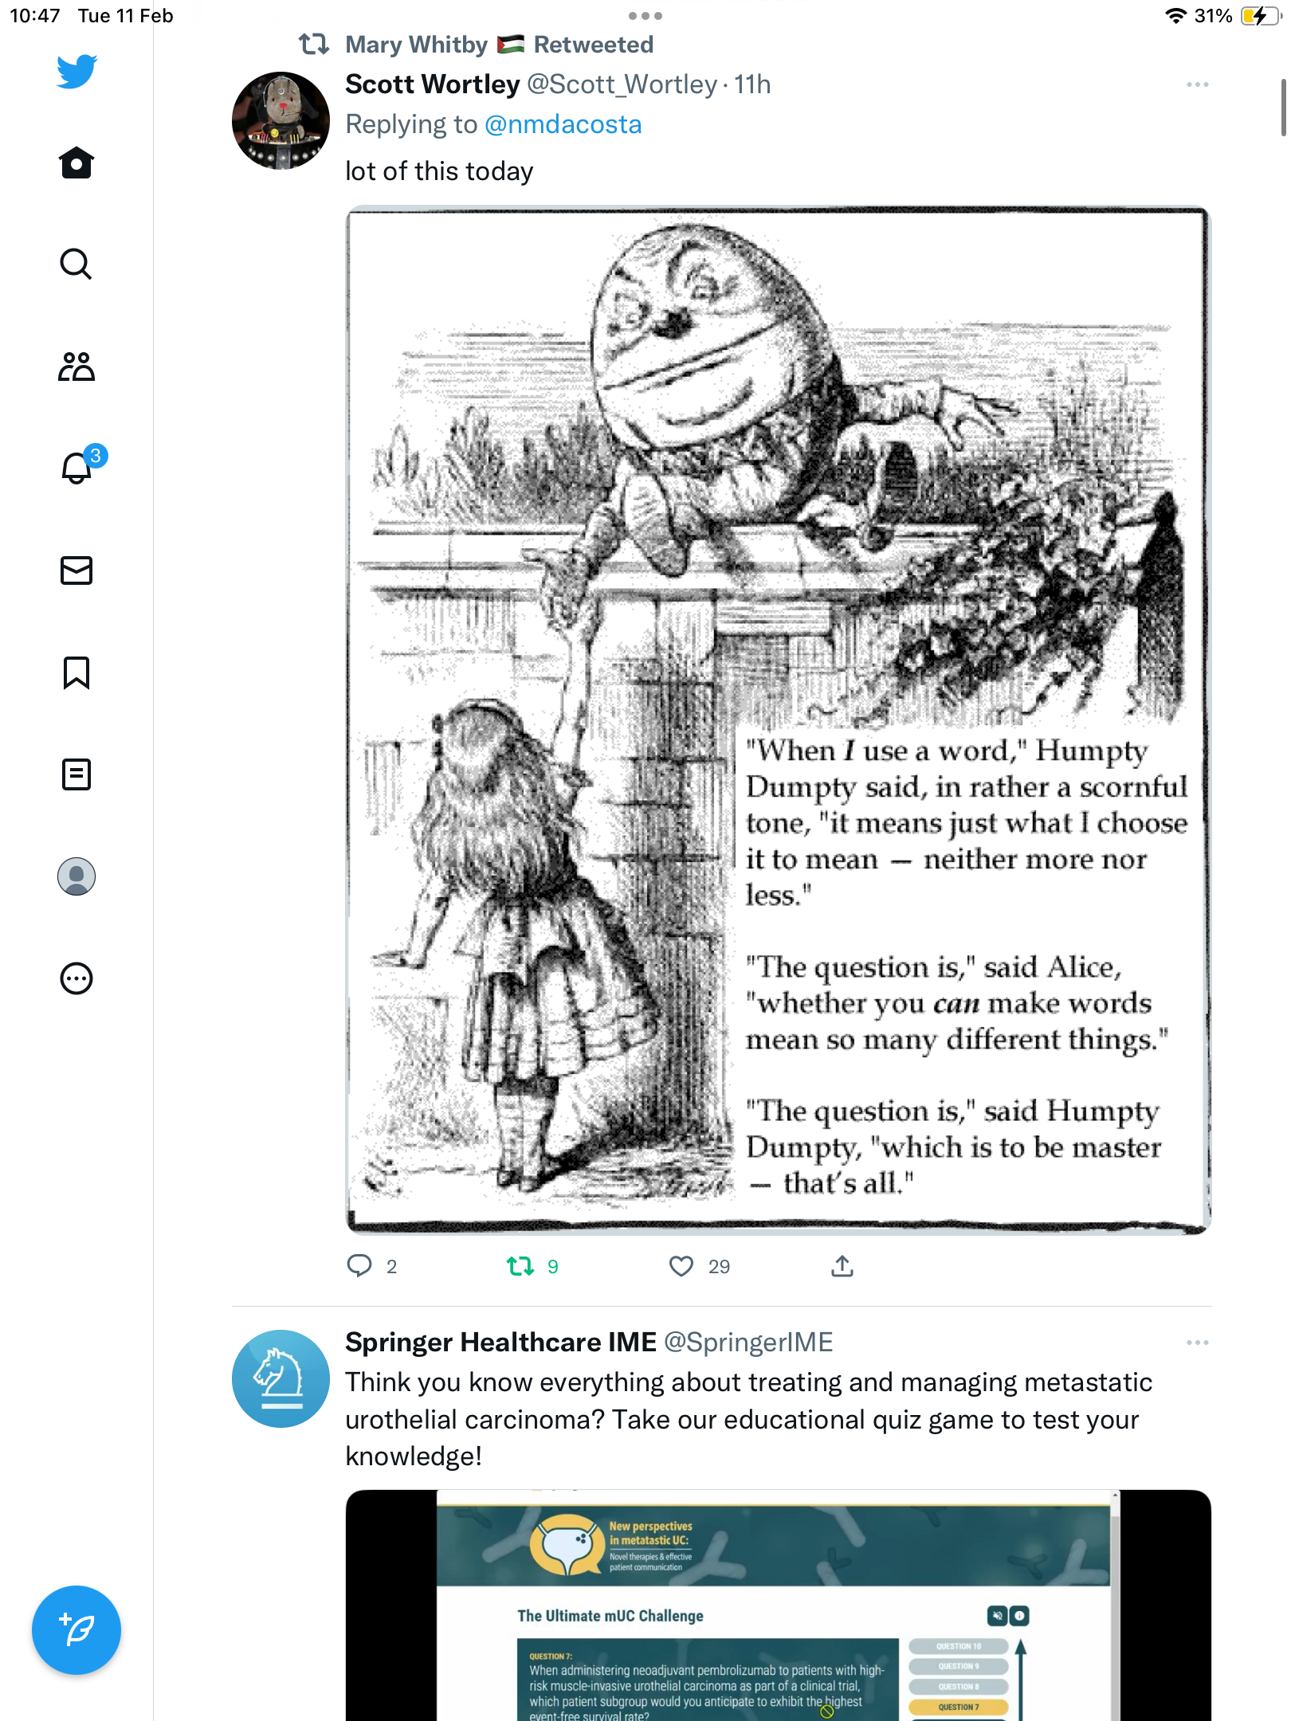Go to Home timeline icon
The height and width of the screenshot is (1721, 1291).
(x=77, y=163)
